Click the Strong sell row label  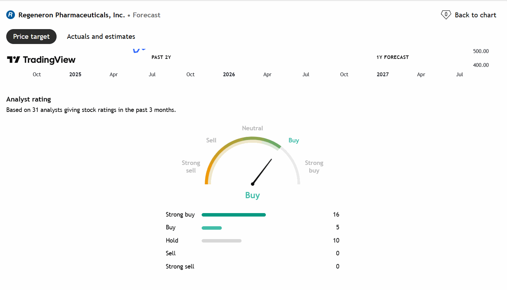tap(180, 266)
